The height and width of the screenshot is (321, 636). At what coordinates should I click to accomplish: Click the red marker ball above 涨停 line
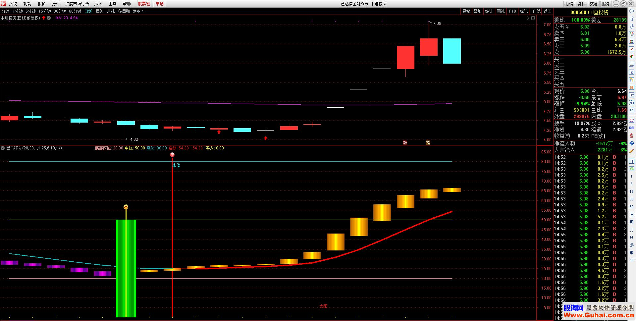tap(172, 155)
